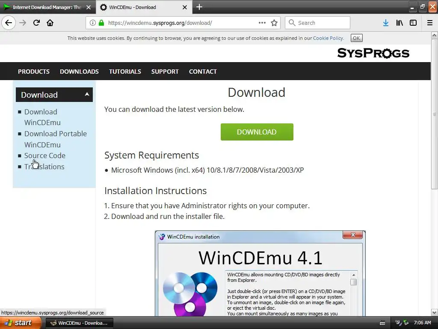Open the SUPPORT menu

coord(165,72)
